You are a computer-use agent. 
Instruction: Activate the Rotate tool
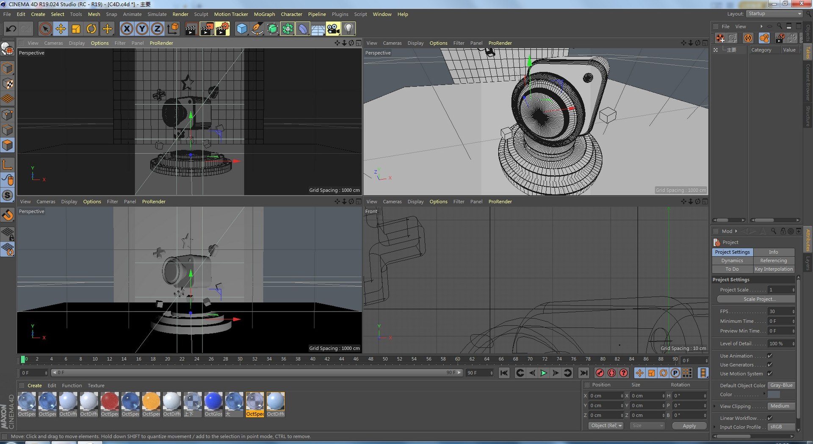(x=91, y=29)
